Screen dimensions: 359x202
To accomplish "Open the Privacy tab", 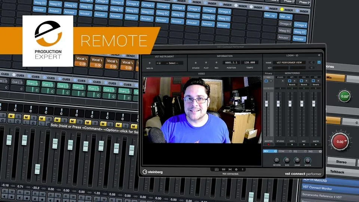I will [x=269, y=74].
